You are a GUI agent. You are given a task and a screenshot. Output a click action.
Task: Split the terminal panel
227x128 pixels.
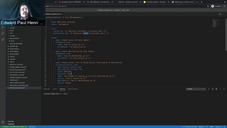click(x=212, y=89)
